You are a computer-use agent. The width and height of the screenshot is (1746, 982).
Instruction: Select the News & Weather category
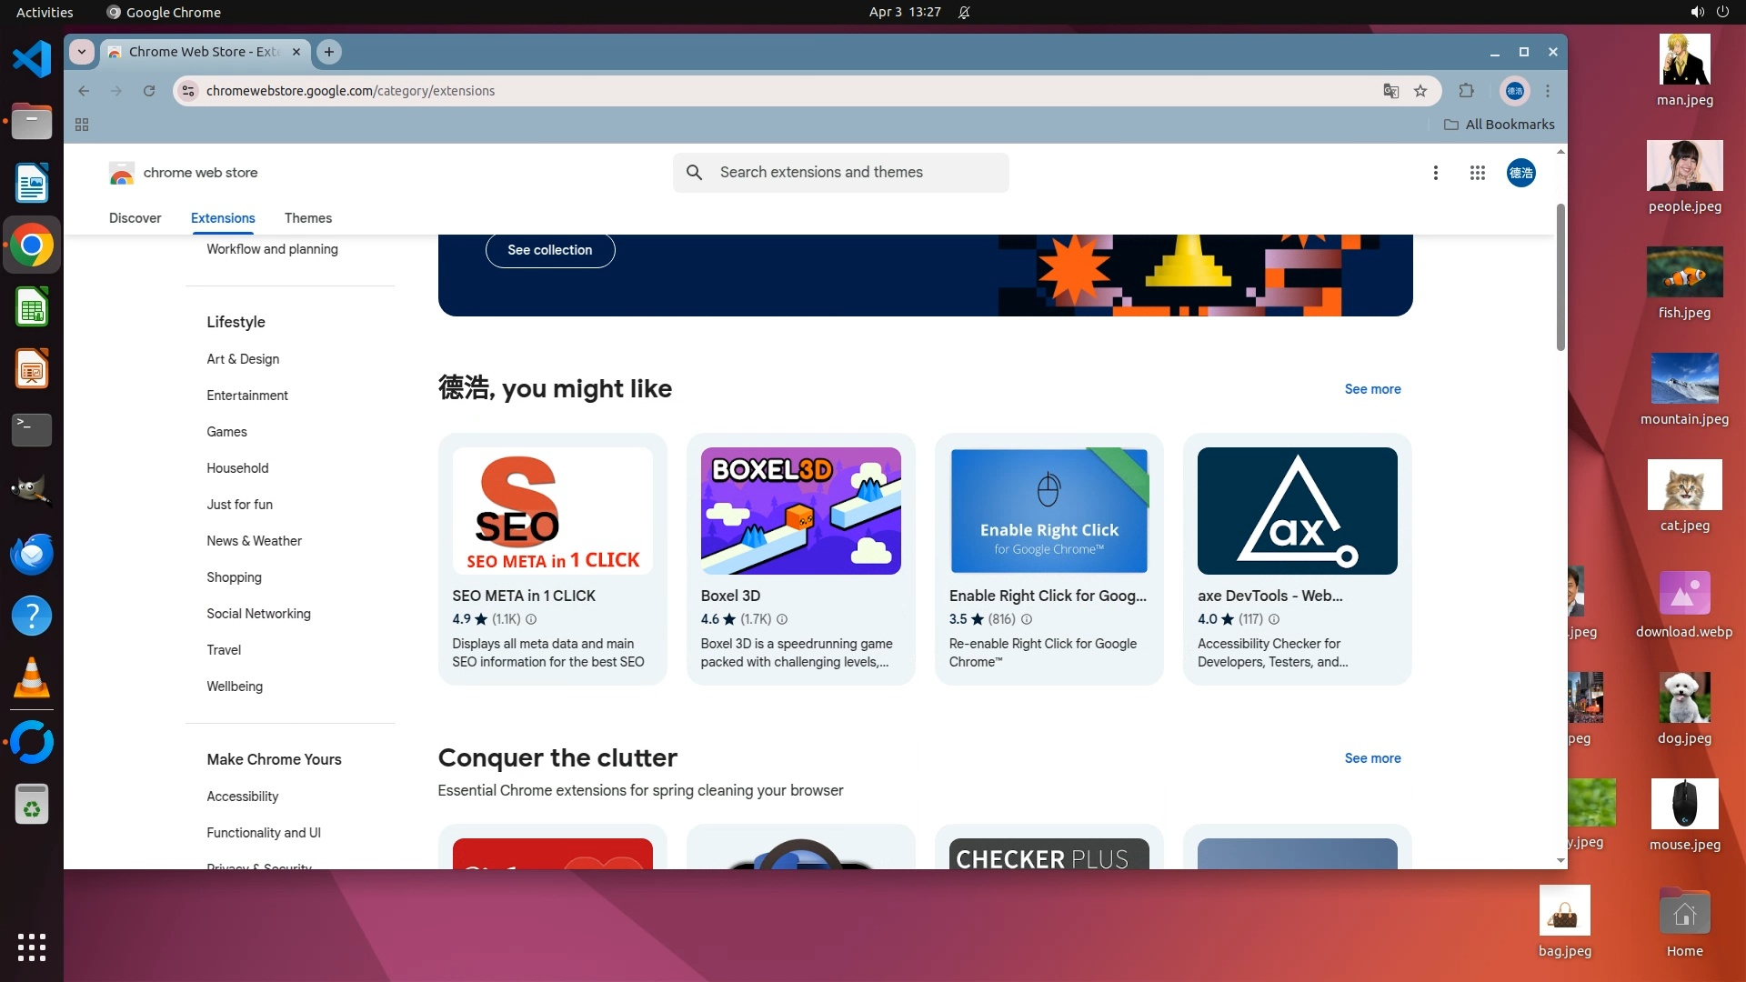click(254, 541)
